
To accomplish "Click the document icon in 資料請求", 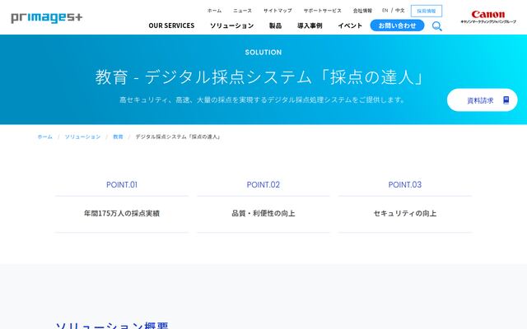I will pyautogui.click(x=506, y=100).
